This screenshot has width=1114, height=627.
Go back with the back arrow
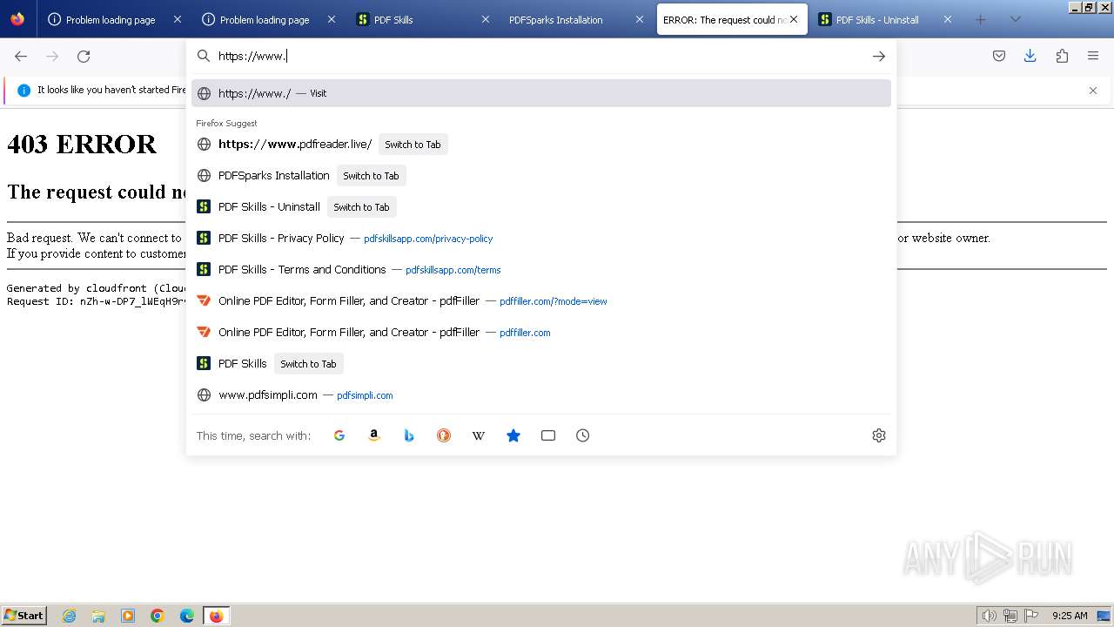pyautogui.click(x=21, y=57)
